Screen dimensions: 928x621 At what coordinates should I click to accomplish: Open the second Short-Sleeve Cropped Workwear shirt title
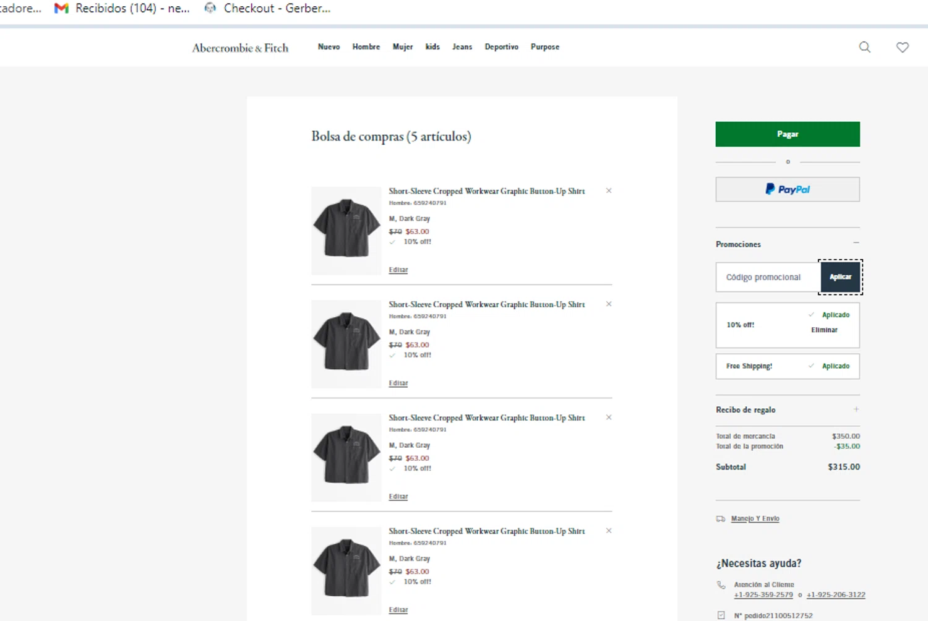click(x=486, y=304)
